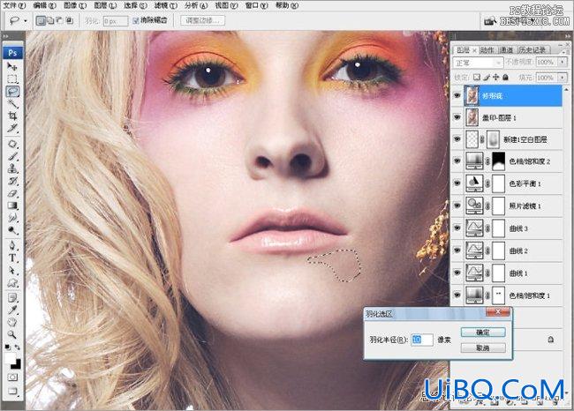Screen dimensions: 574x411
Task: Open the 文件 menu
Action: 14,5
